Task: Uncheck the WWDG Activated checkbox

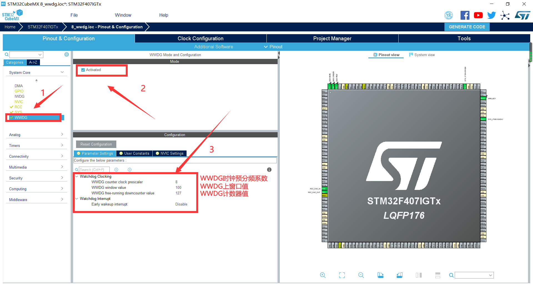Action: 83,70
